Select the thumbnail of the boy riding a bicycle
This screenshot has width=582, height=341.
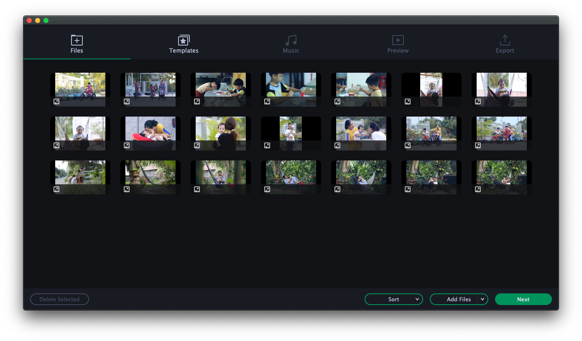pos(80,89)
